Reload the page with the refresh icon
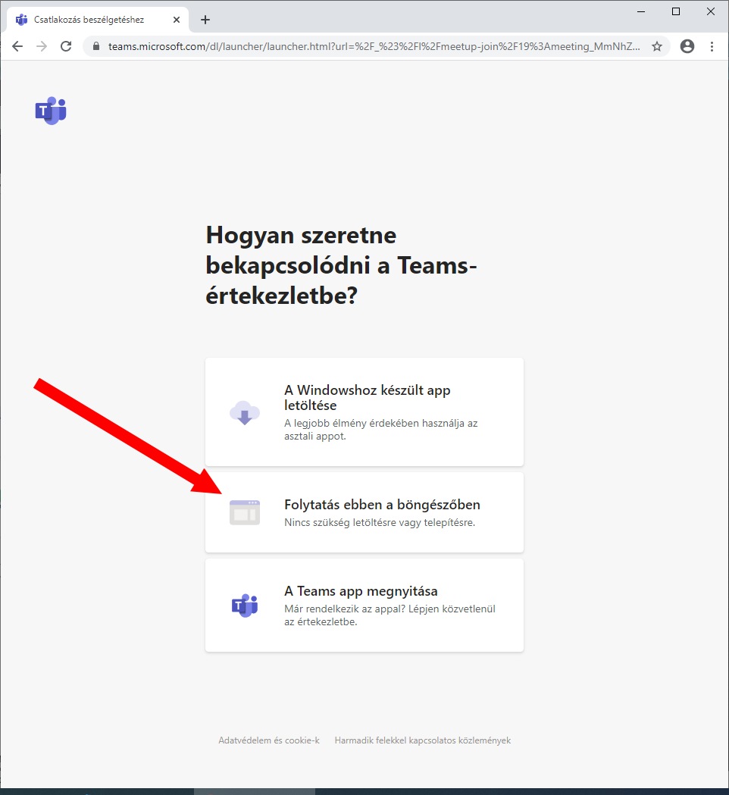The width and height of the screenshot is (729, 795). [66, 47]
